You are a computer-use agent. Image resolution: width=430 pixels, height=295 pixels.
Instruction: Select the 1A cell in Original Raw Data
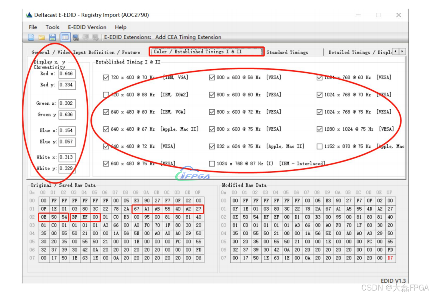[116, 234]
